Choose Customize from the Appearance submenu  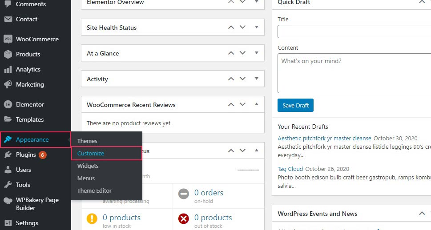point(107,153)
